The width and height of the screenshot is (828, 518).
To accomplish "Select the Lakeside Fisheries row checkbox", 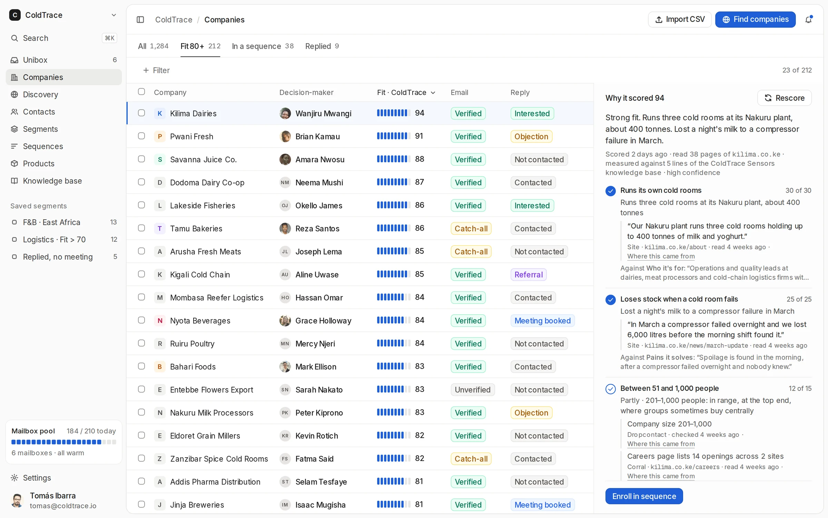I will (x=141, y=205).
